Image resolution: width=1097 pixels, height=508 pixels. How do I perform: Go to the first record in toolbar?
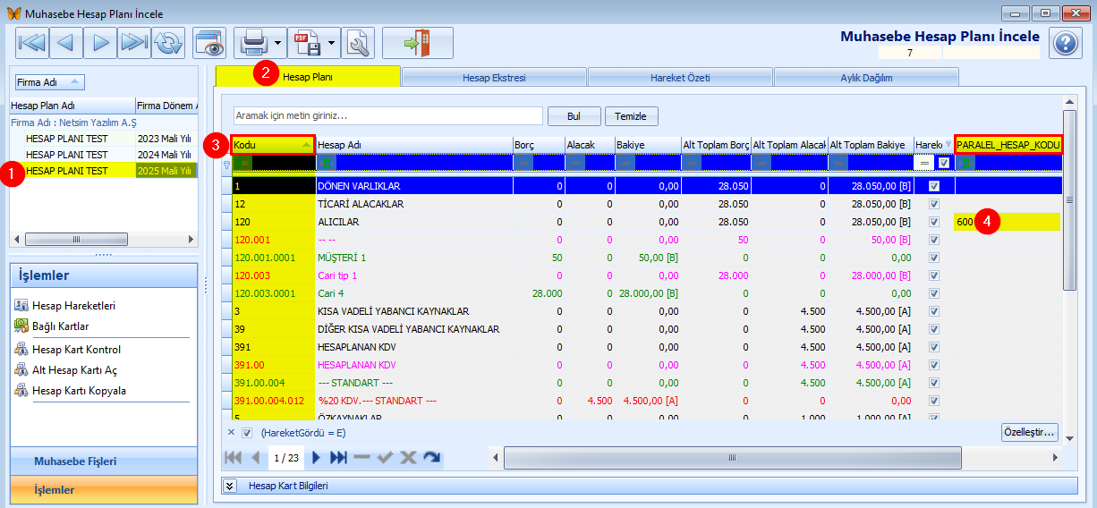click(x=32, y=43)
